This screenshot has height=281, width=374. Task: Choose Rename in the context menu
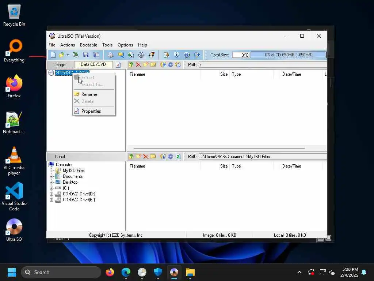(x=94, y=94)
